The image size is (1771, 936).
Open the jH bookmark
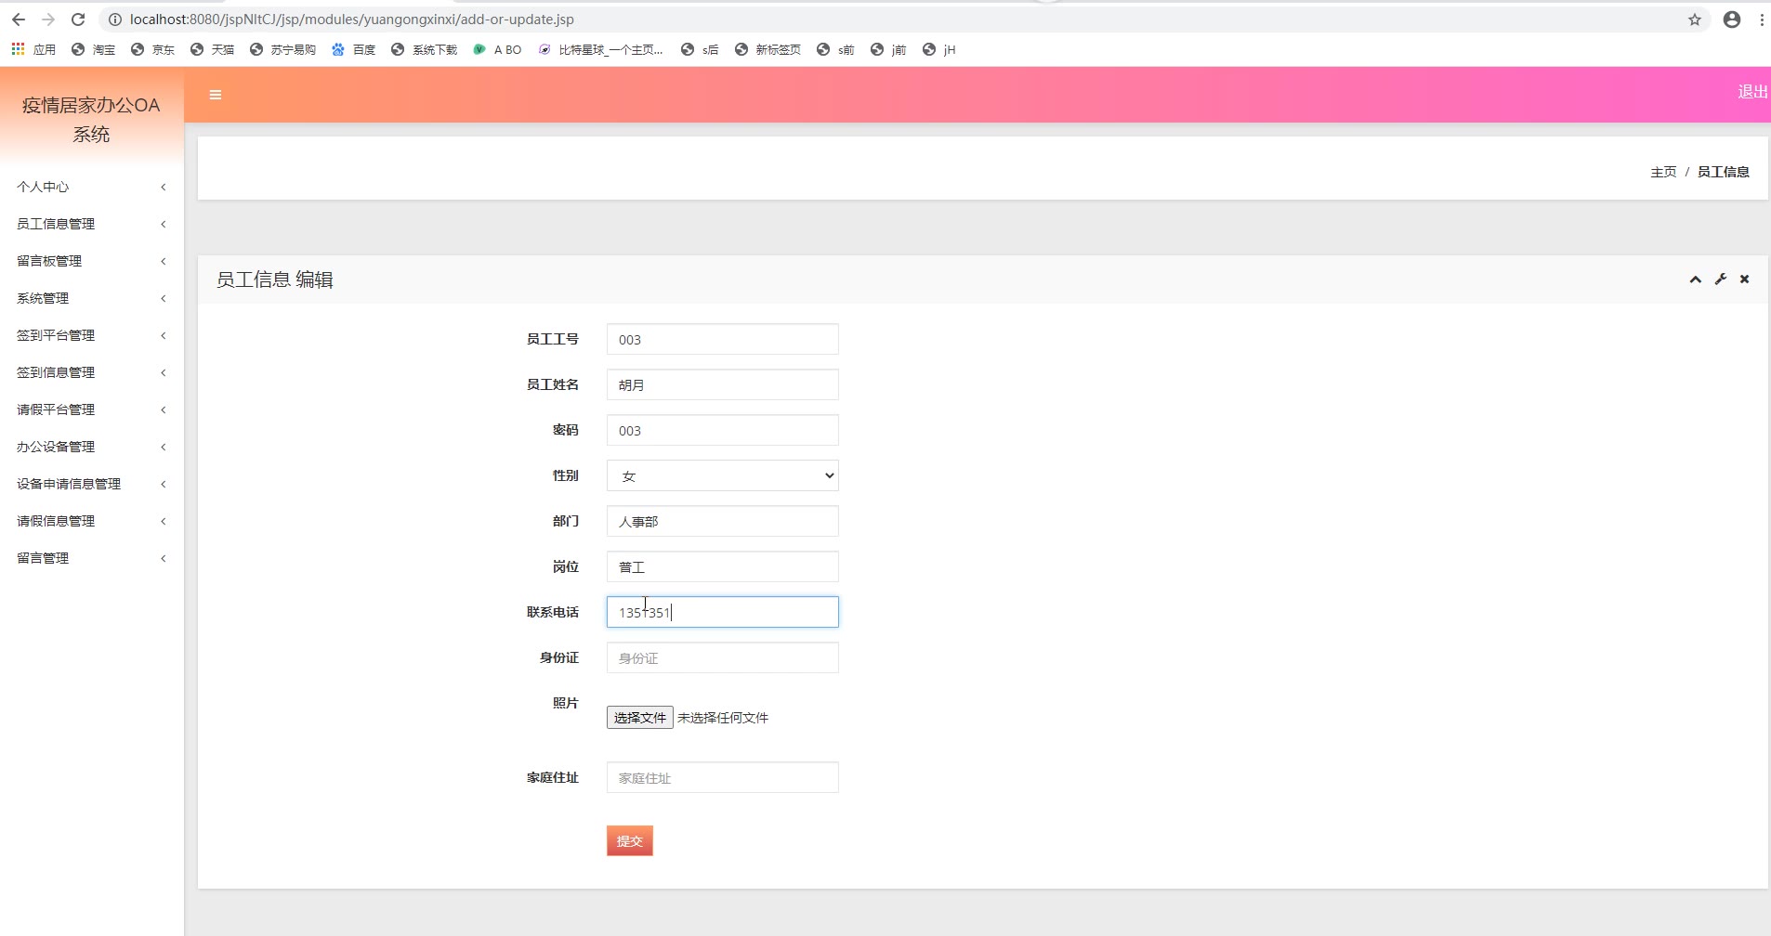coord(939,49)
